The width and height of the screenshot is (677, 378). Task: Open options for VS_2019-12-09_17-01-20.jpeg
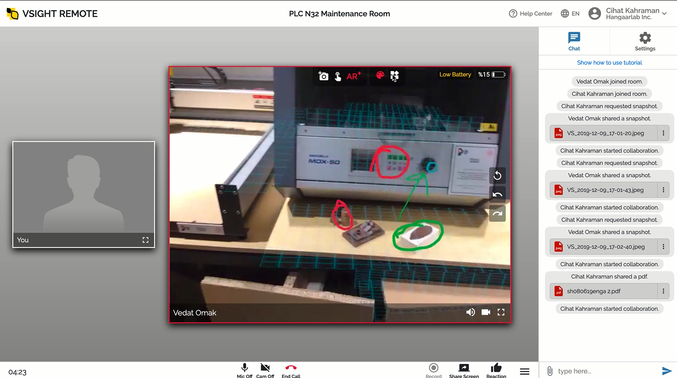point(663,133)
